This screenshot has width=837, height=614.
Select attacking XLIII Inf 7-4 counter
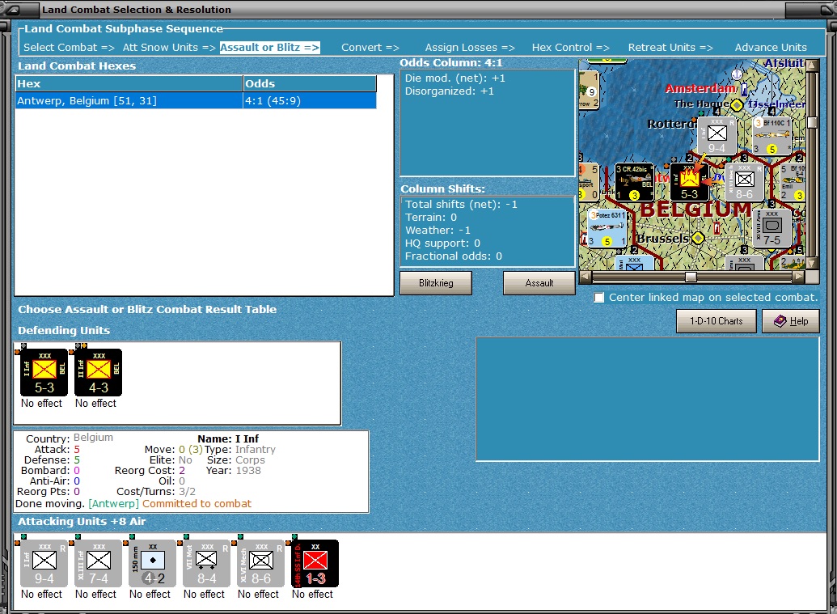pos(98,563)
